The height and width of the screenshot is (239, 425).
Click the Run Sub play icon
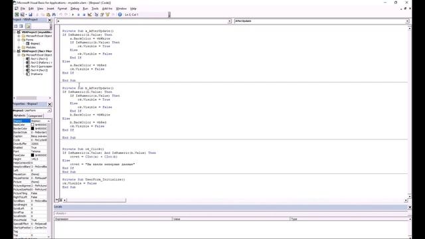(x=73, y=15)
